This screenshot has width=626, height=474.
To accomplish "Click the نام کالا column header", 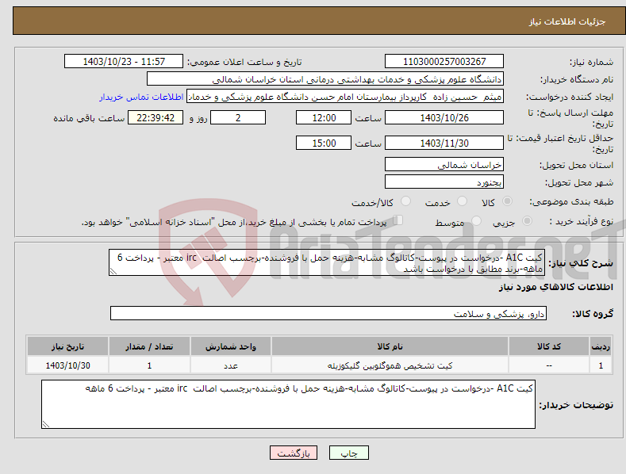I will pos(390,346).
